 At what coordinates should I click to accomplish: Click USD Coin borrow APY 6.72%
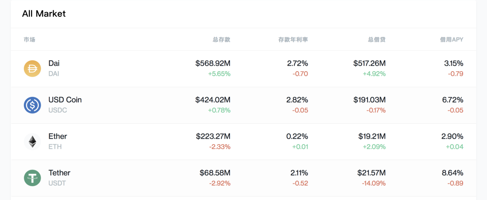453,100
